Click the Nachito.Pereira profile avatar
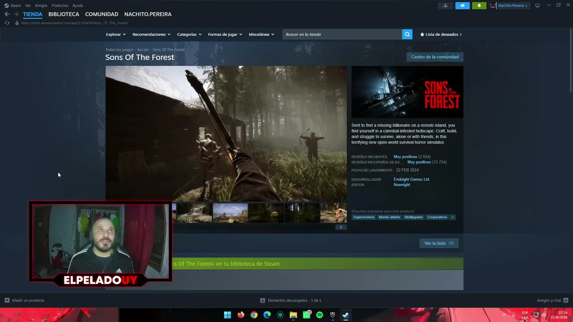Viewport: 573px width, 322px height. coord(493,5)
